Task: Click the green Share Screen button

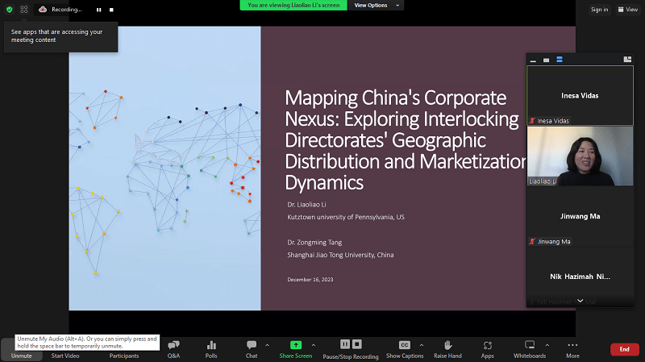Action: click(295, 348)
